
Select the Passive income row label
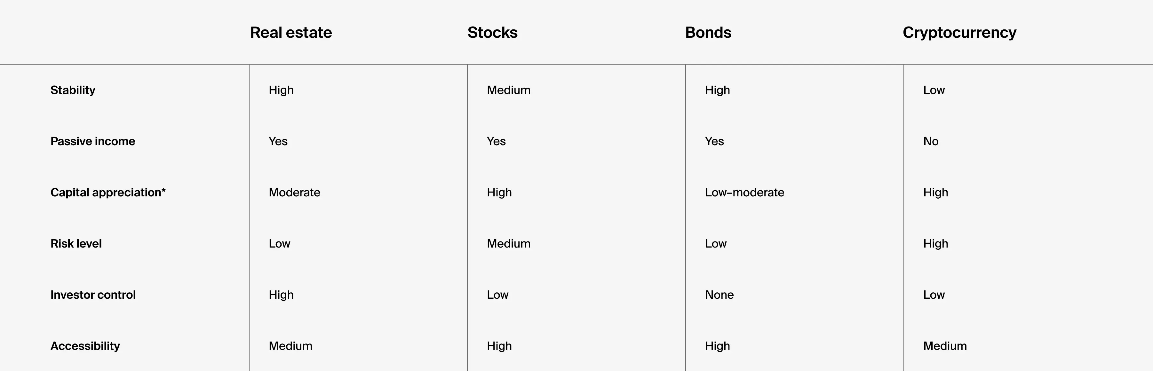tap(93, 141)
